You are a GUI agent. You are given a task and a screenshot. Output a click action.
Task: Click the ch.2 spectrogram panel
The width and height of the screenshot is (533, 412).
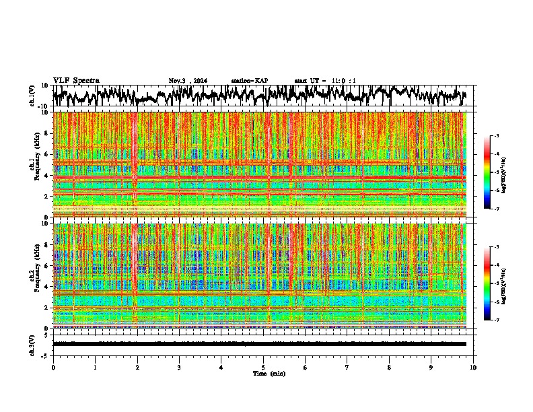pos(260,276)
